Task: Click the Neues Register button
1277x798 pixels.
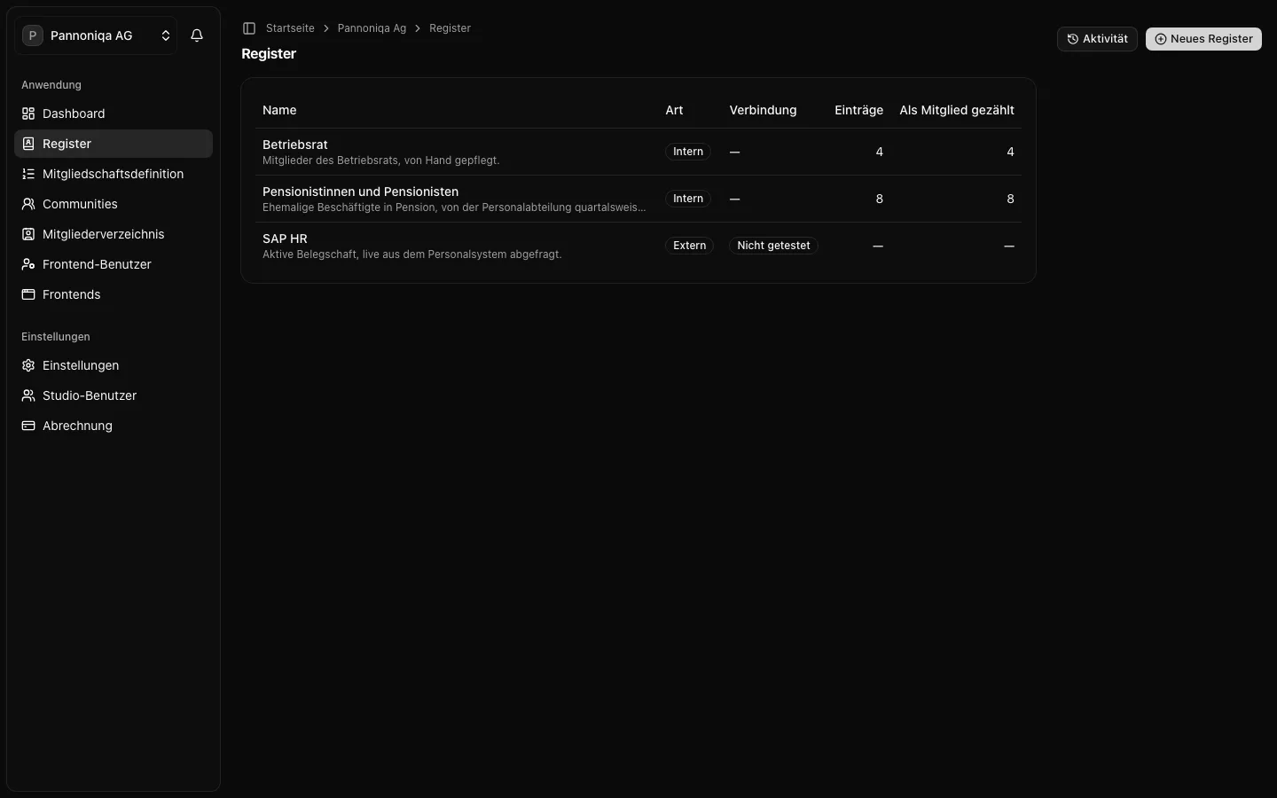Action: click(x=1203, y=39)
